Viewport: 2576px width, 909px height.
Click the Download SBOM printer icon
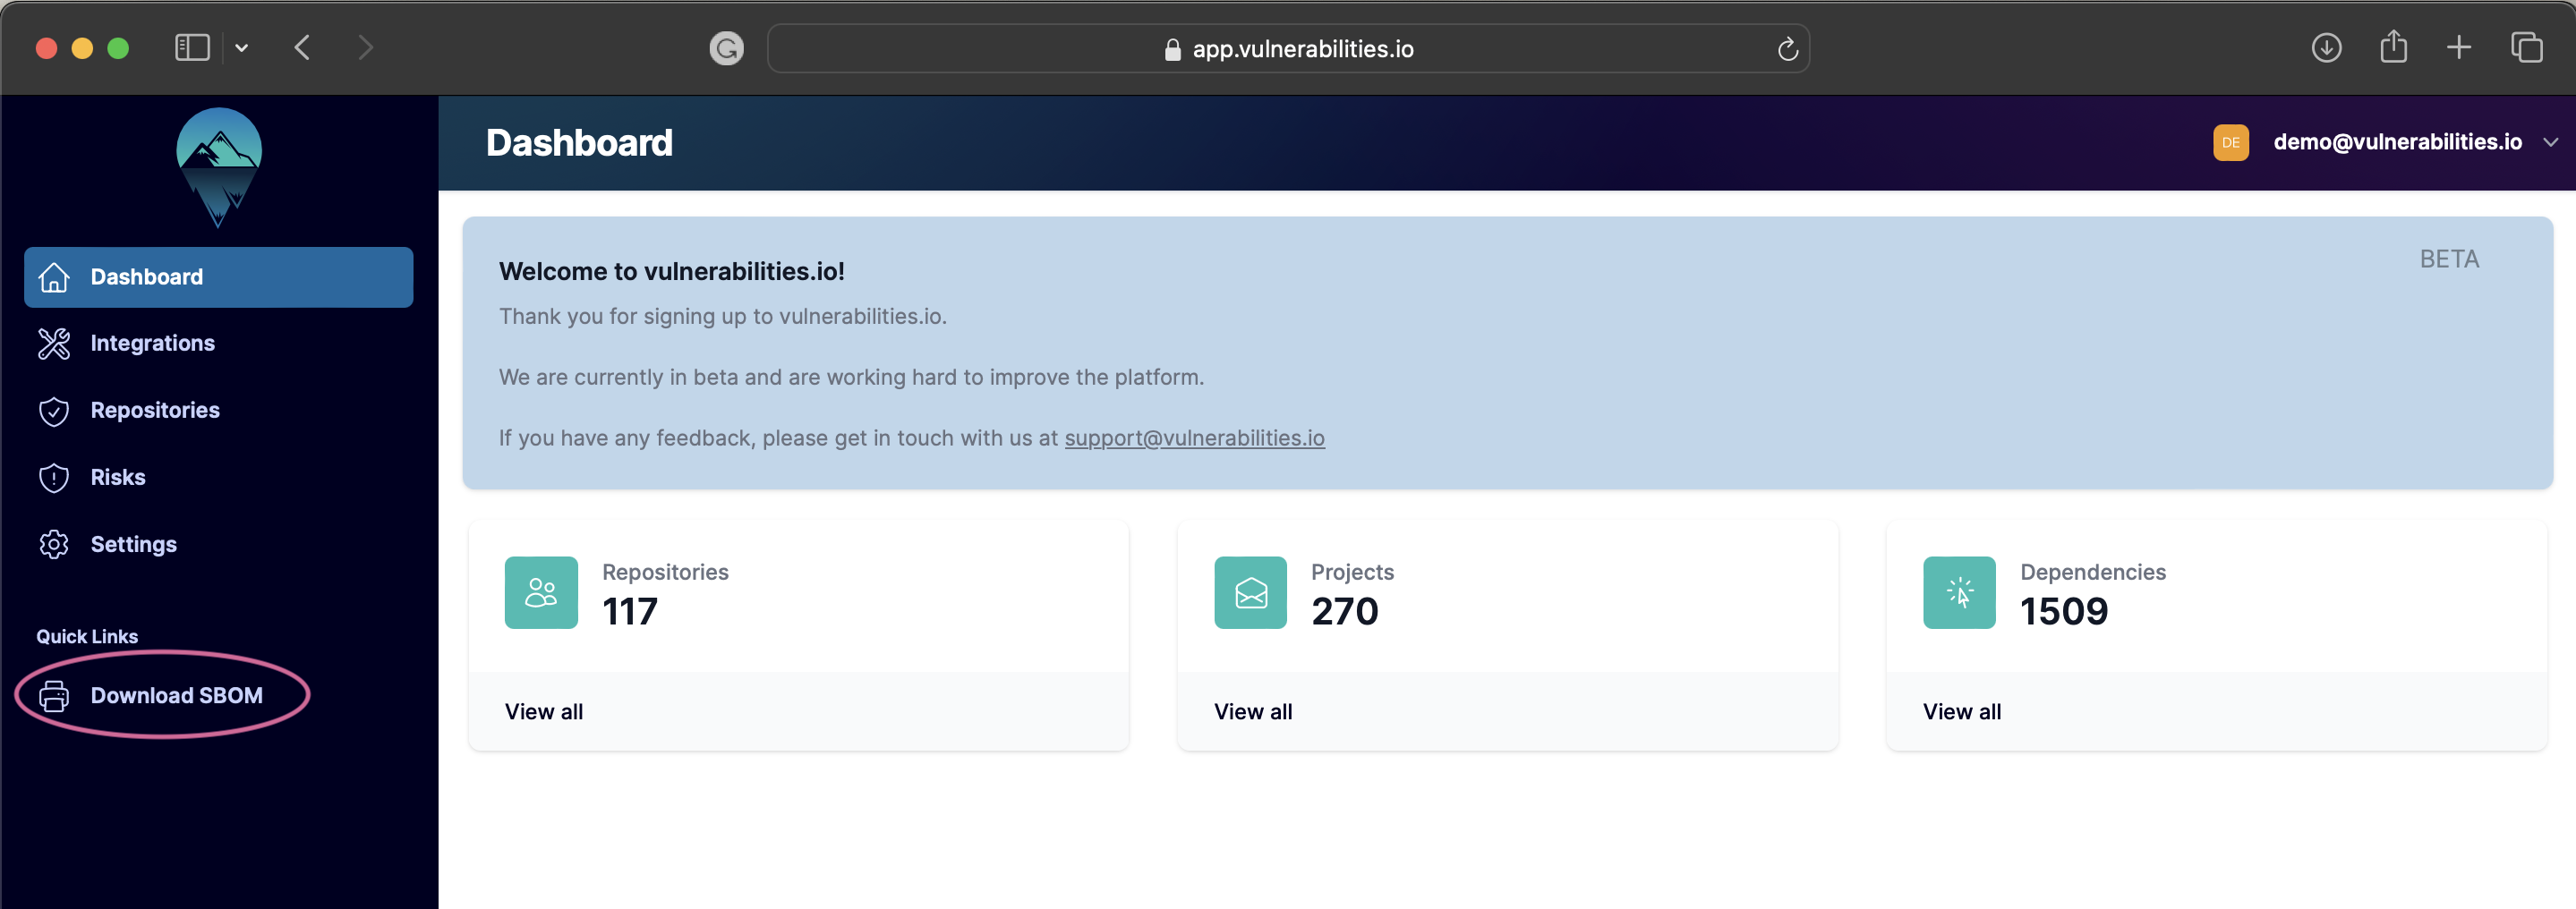tap(54, 696)
